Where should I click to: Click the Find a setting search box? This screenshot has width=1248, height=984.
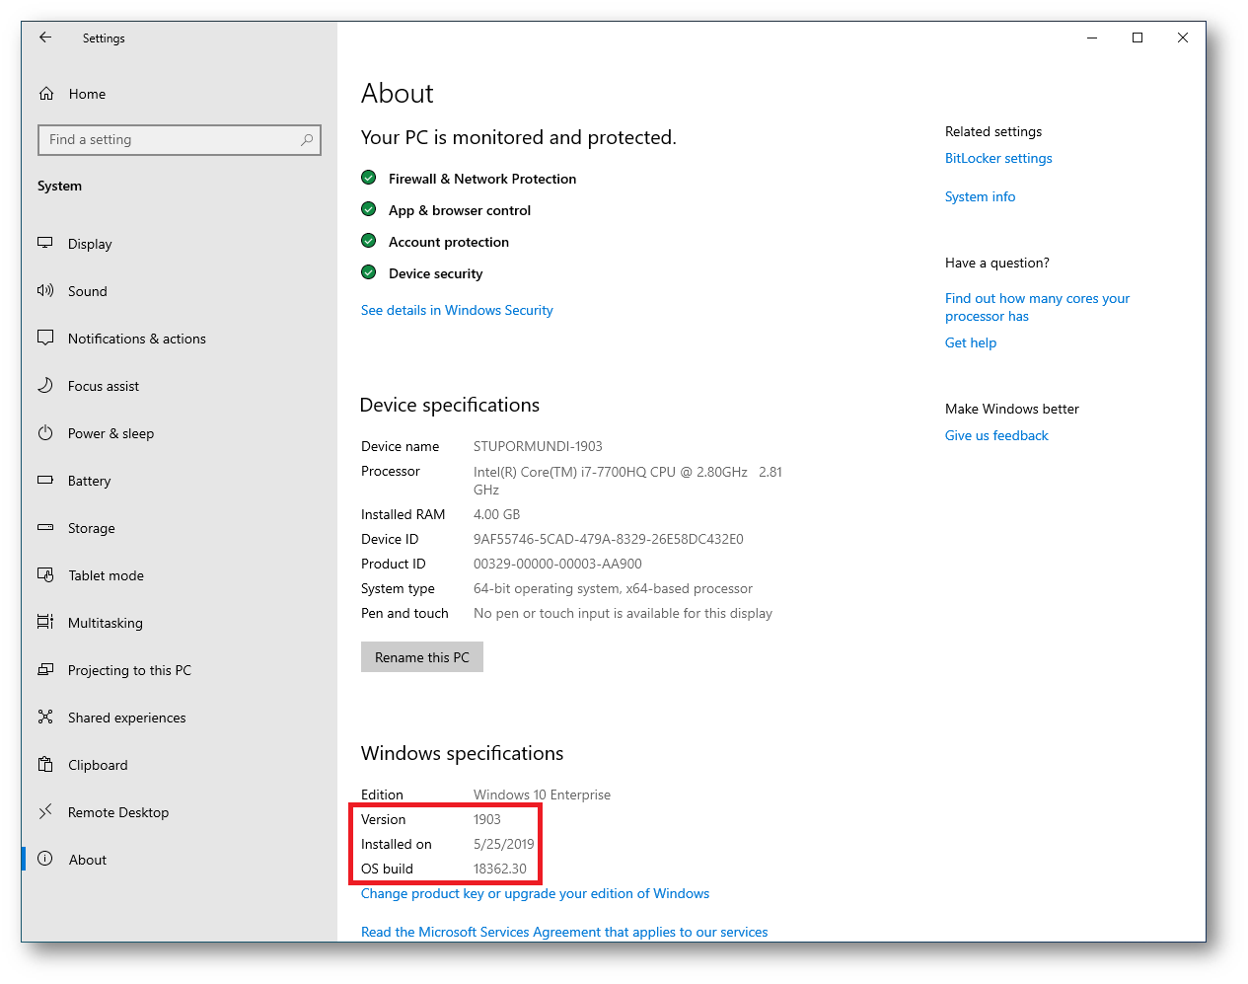[x=180, y=139]
